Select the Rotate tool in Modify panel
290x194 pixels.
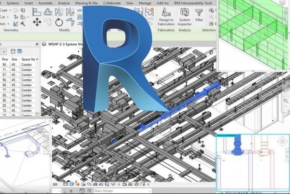[x=59, y=22]
